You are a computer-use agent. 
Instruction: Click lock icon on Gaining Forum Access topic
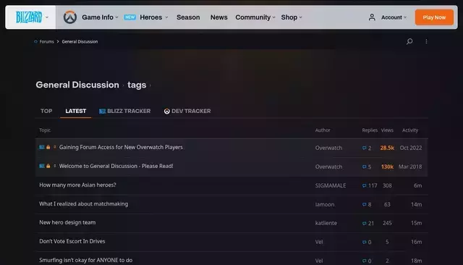click(48, 147)
